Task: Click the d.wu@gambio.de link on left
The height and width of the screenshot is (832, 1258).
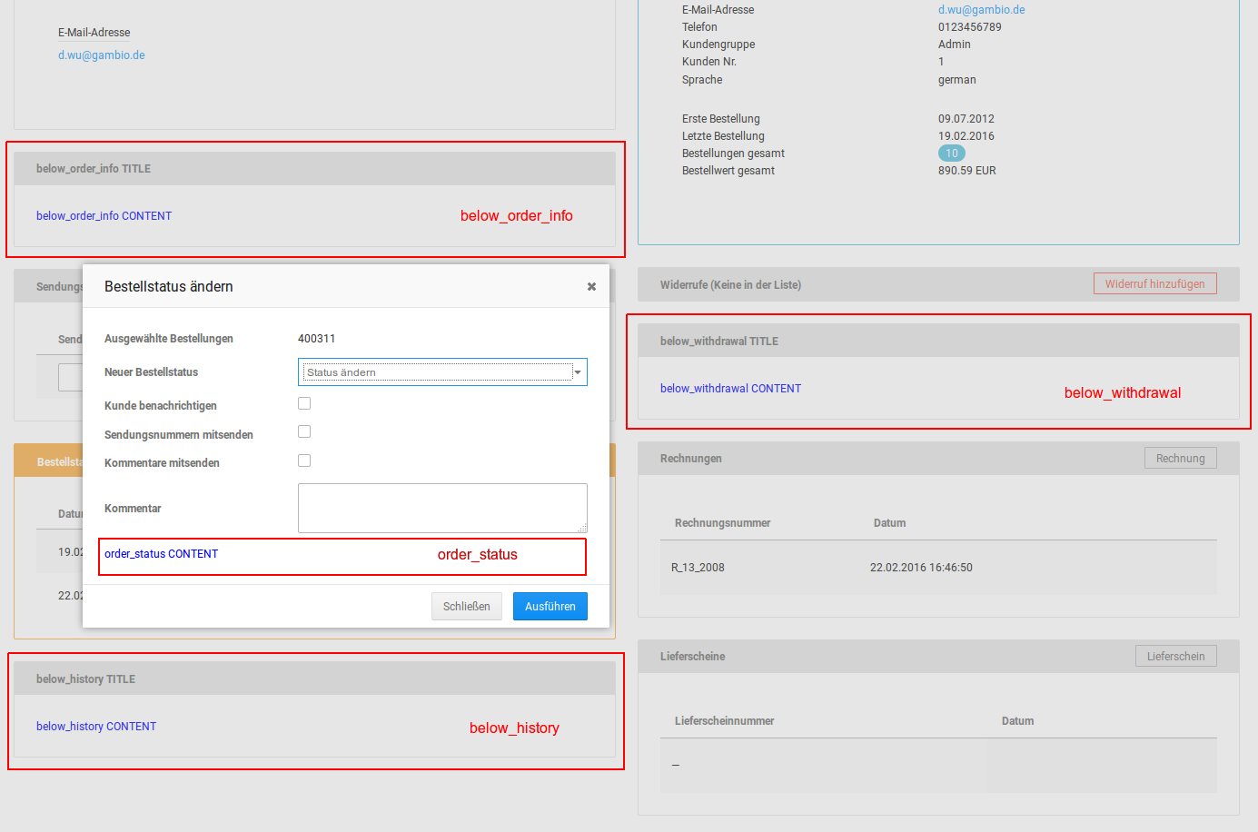Action: [x=102, y=55]
